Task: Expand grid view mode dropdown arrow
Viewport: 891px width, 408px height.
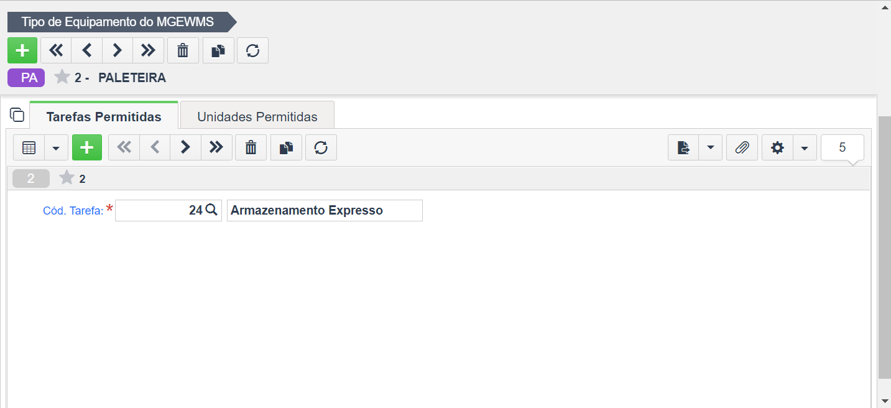Action: pos(56,147)
